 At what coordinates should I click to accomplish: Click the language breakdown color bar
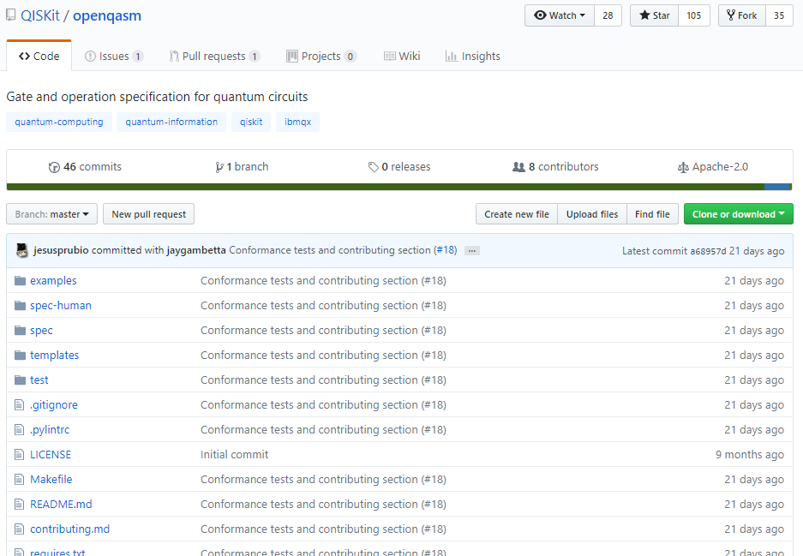pyautogui.click(x=399, y=187)
